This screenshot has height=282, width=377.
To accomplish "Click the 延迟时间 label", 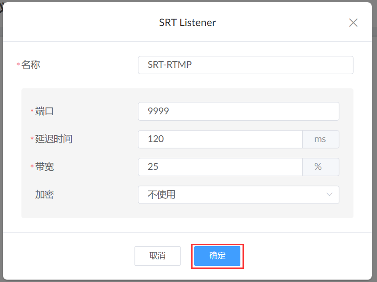I will pyautogui.click(x=54, y=139).
